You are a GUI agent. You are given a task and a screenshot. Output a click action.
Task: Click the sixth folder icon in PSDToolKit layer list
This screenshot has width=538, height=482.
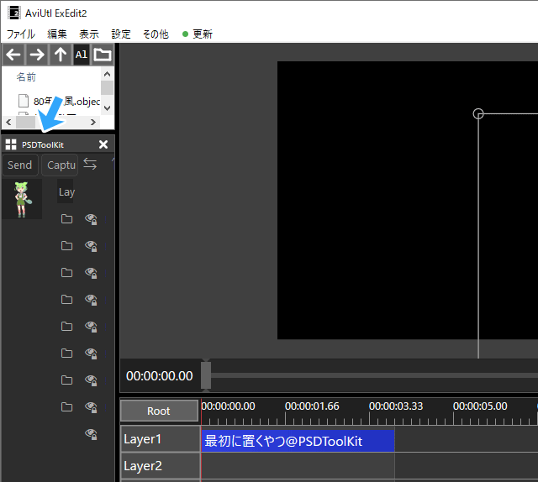coord(66,354)
